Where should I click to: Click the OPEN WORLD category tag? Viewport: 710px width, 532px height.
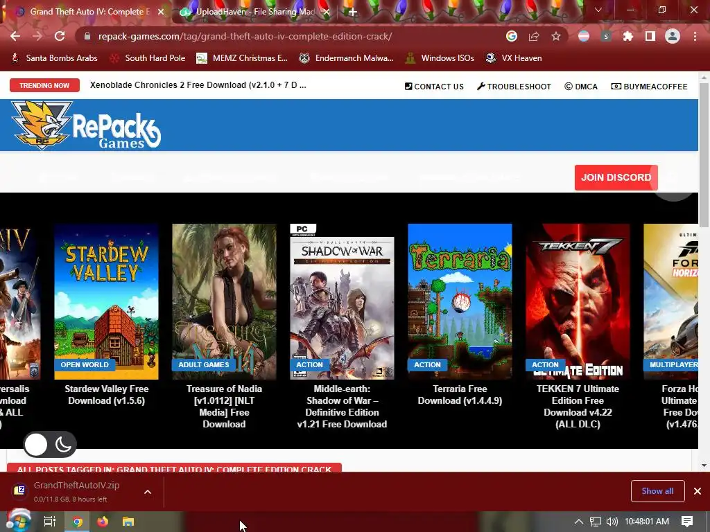pyautogui.click(x=85, y=364)
